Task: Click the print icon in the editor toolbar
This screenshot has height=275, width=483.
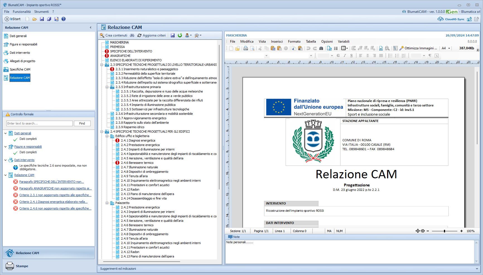Action: (x=245, y=48)
